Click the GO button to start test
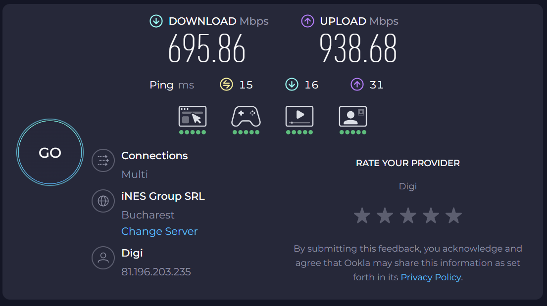Image resolution: width=547 pixels, height=306 pixels. [50, 153]
